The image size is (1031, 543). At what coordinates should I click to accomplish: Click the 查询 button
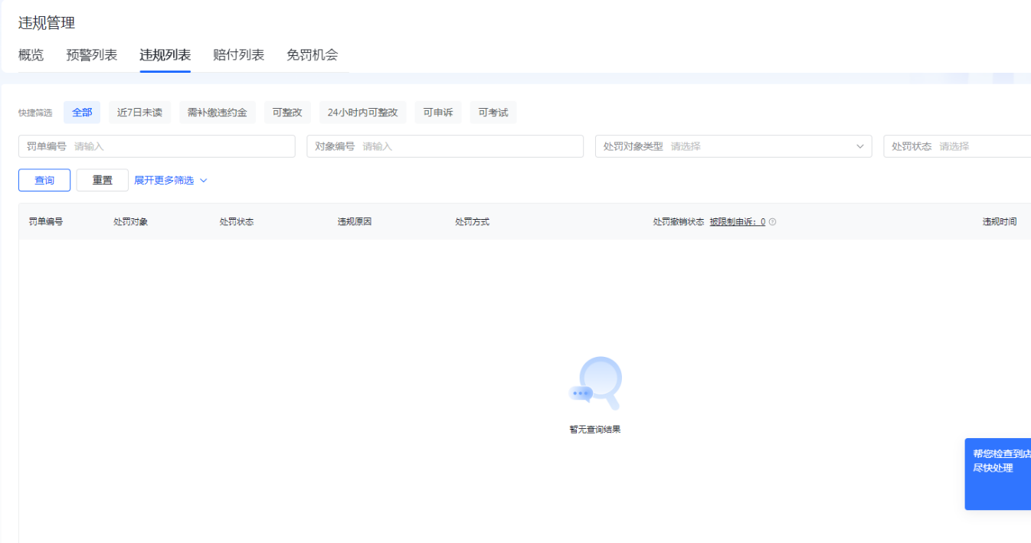[44, 181]
